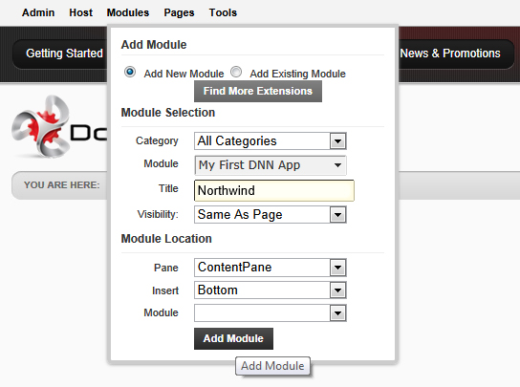Click the DotNetNuke logo image
This screenshot has width=520, height=387.
[x=59, y=128]
